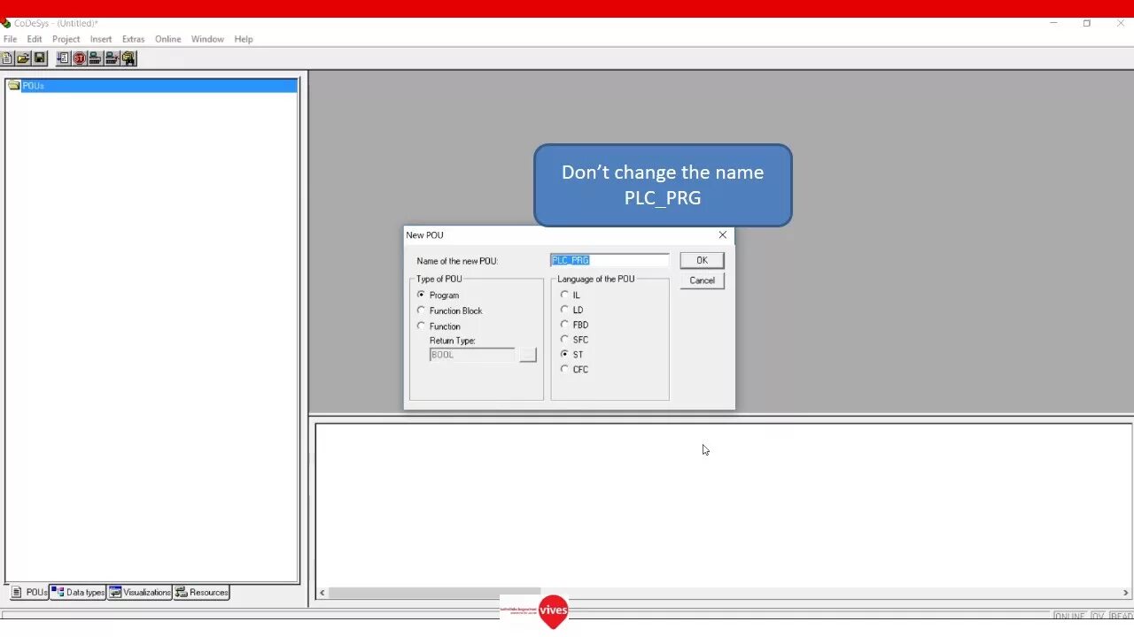Maximize the CoDeSys window
Image resolution: width=1134 pixels, height=637 pixels.
point(1087,23)
